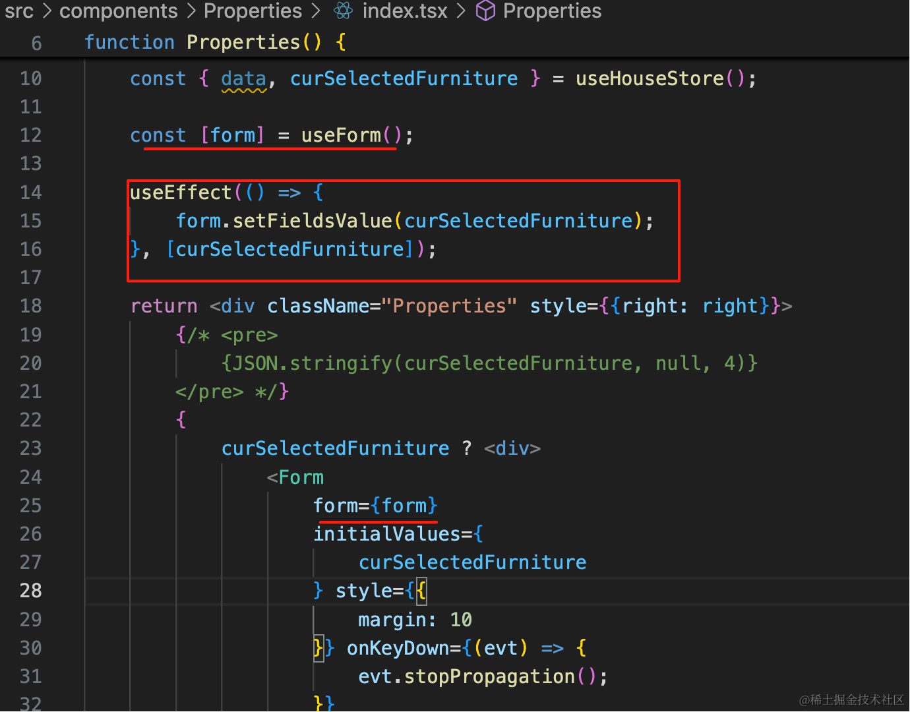Click useForm call on line 12
The height and width of the screenshot is (712, 910).
(351, 135)
